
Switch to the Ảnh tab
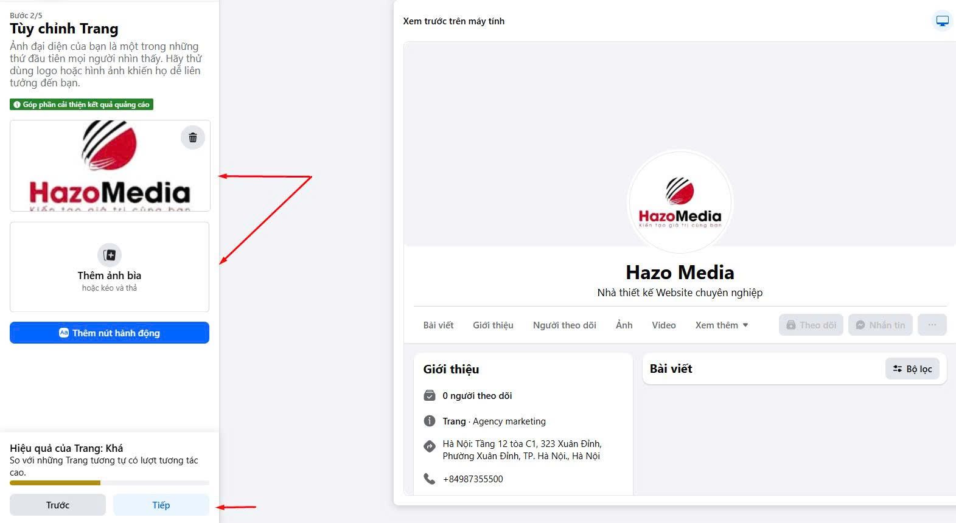pyautogui.click(x=624, y=325)
